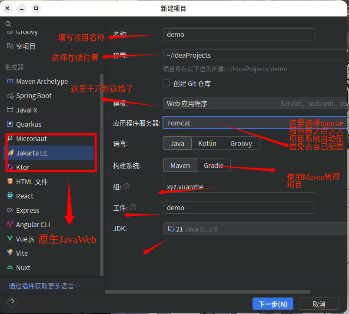The height and width of the screenshot is (314, 349).
Task: Choose Groovy as the language
Action: click(x=241, y=144)
